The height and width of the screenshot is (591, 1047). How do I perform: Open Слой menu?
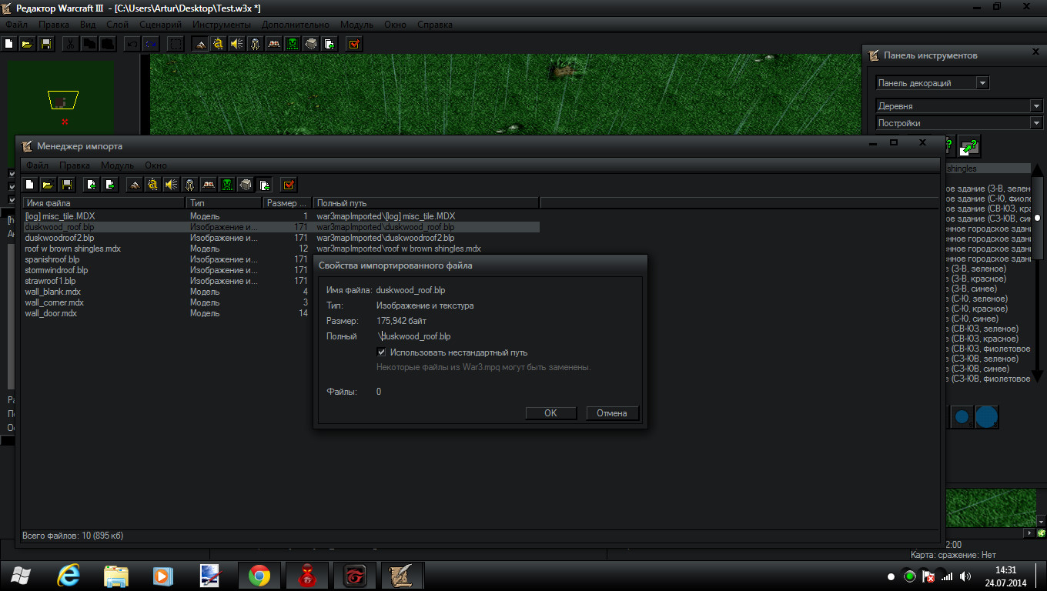117,25
